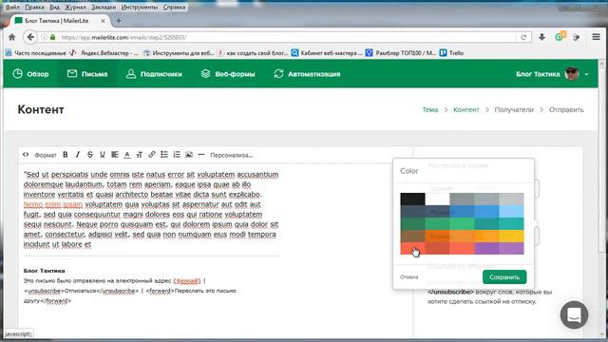
Task: Insert a hyperlink with link icon
Action: click(152, 155)
